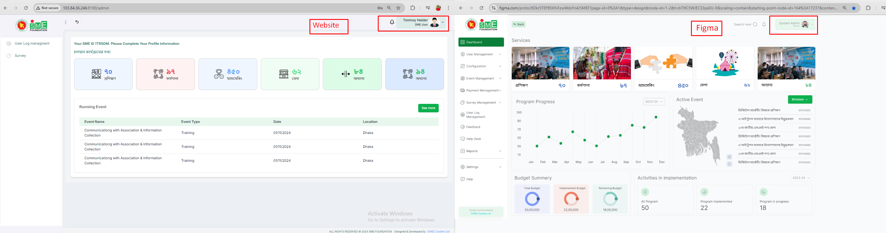This screenshot has width=886, height=233.
Task: Expand Reports in Figma sidebar
Action: pos(481,151)
